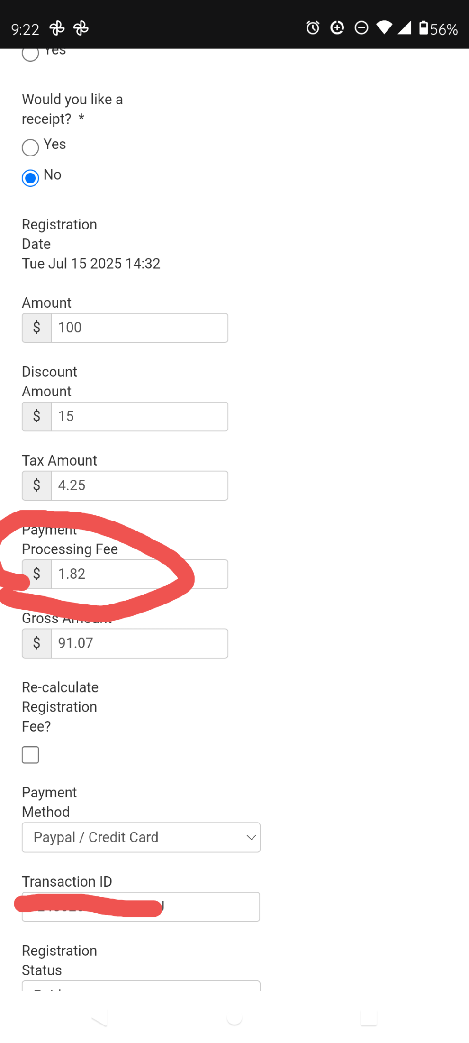Select Yes for receipt question
Viewport: 469px width, 1043px height.
pyautogui.click(x=30, y=147)
